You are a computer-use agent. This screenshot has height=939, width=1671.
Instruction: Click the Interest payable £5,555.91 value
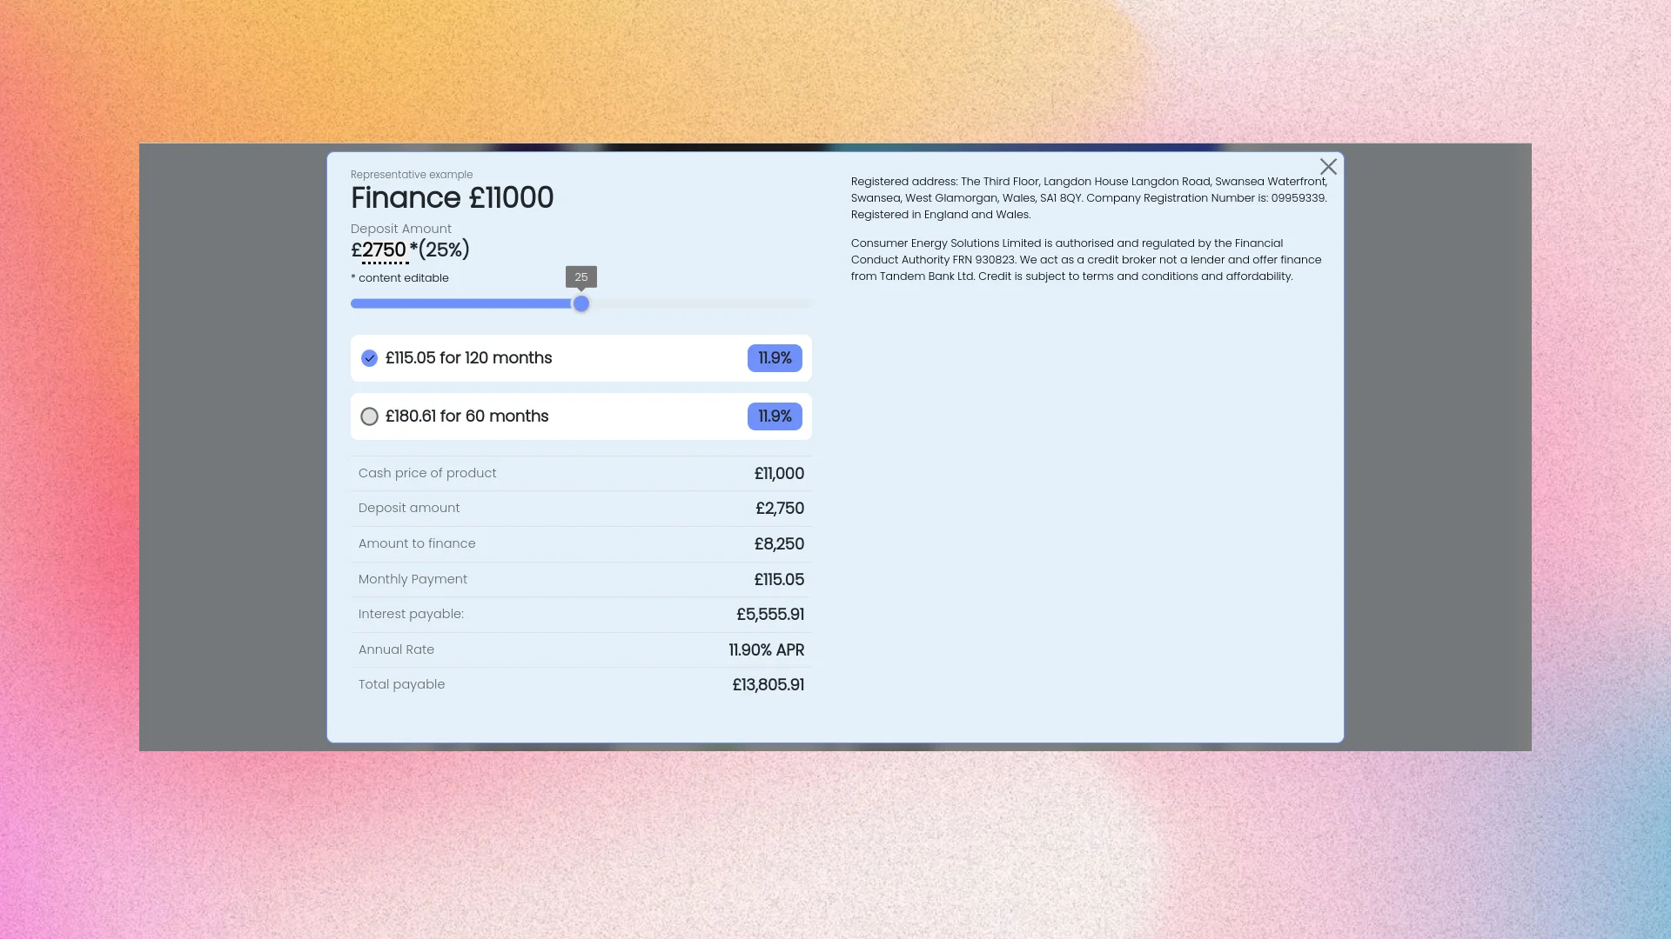coord(769,615)
